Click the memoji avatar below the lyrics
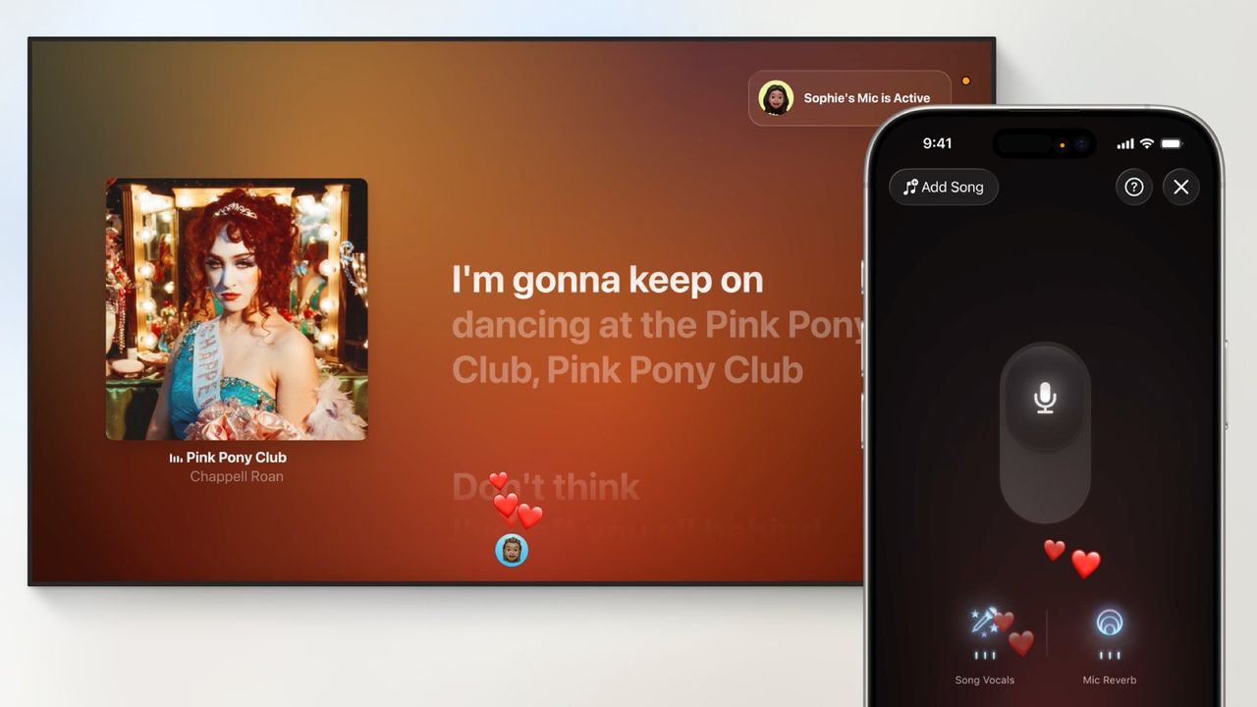 (512, 551)
